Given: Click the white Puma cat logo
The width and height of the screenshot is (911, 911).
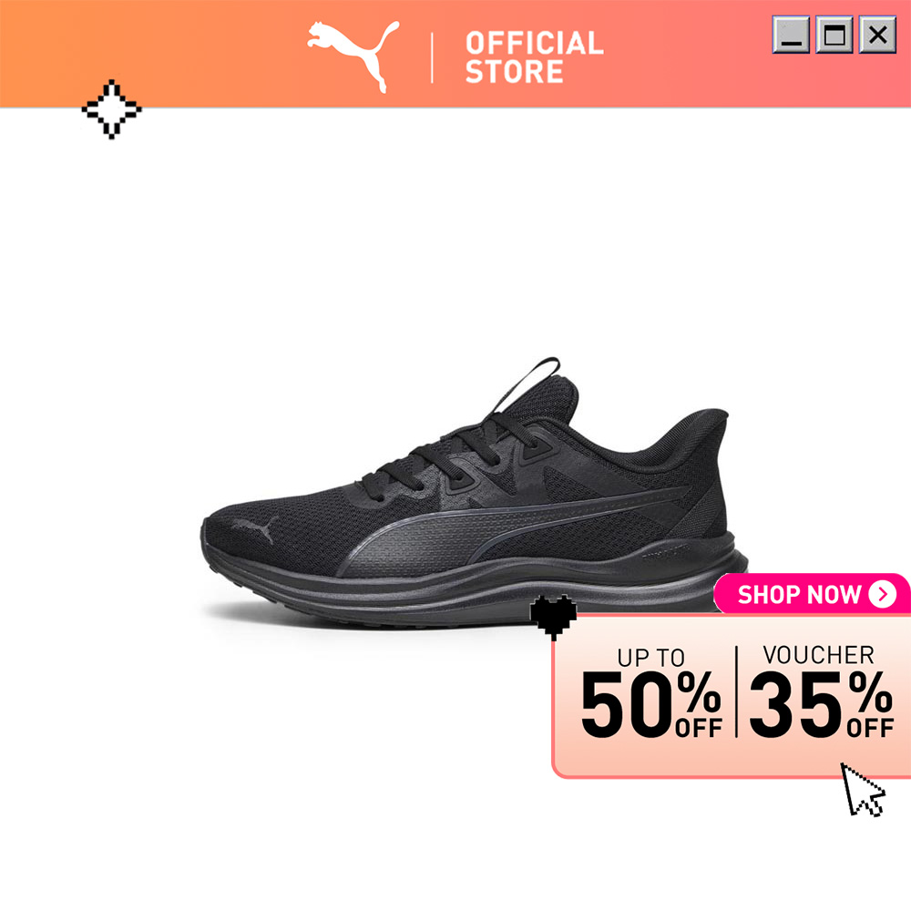Looking at the screenshot, I should [x=353, y=56].
